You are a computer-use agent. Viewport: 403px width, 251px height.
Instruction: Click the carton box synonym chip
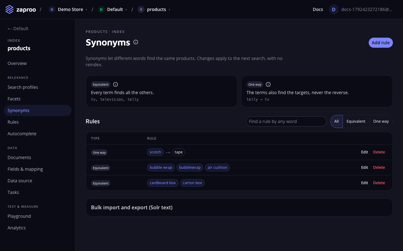(192, 183)
